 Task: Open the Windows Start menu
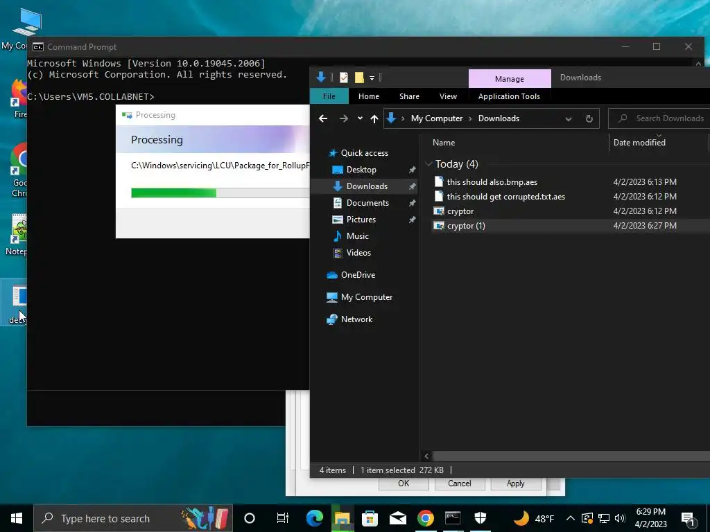point(17,518)
